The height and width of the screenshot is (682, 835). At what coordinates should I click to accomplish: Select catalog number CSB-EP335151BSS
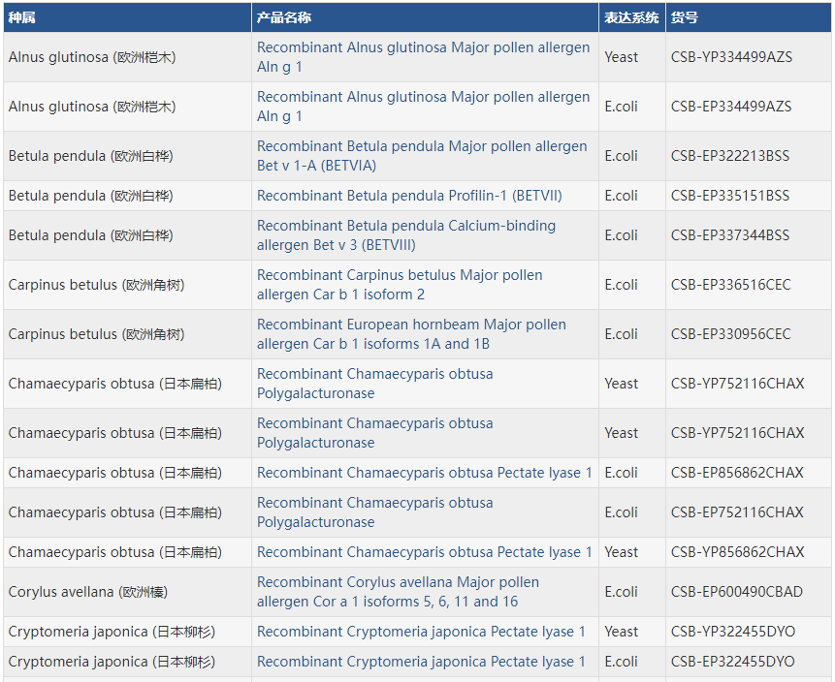729,196
